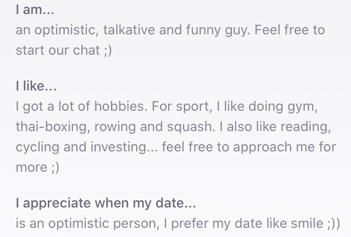This screenshot has width=351, height=237.
Task: Tap the "I like..." section heading
Action: (x=36, y=86)
